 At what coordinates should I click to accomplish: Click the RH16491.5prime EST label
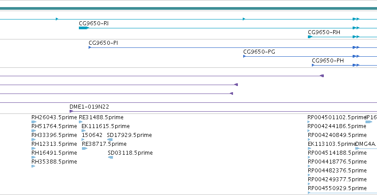pos(54,153)
